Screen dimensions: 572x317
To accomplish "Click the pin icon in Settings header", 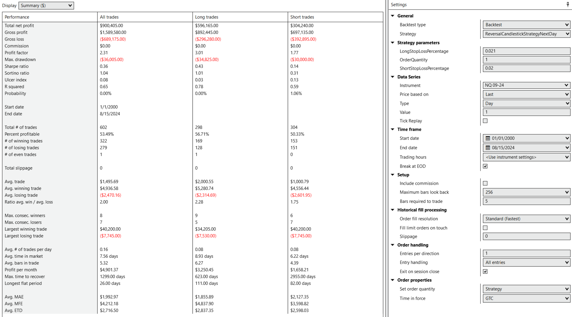I will [568, 4].
